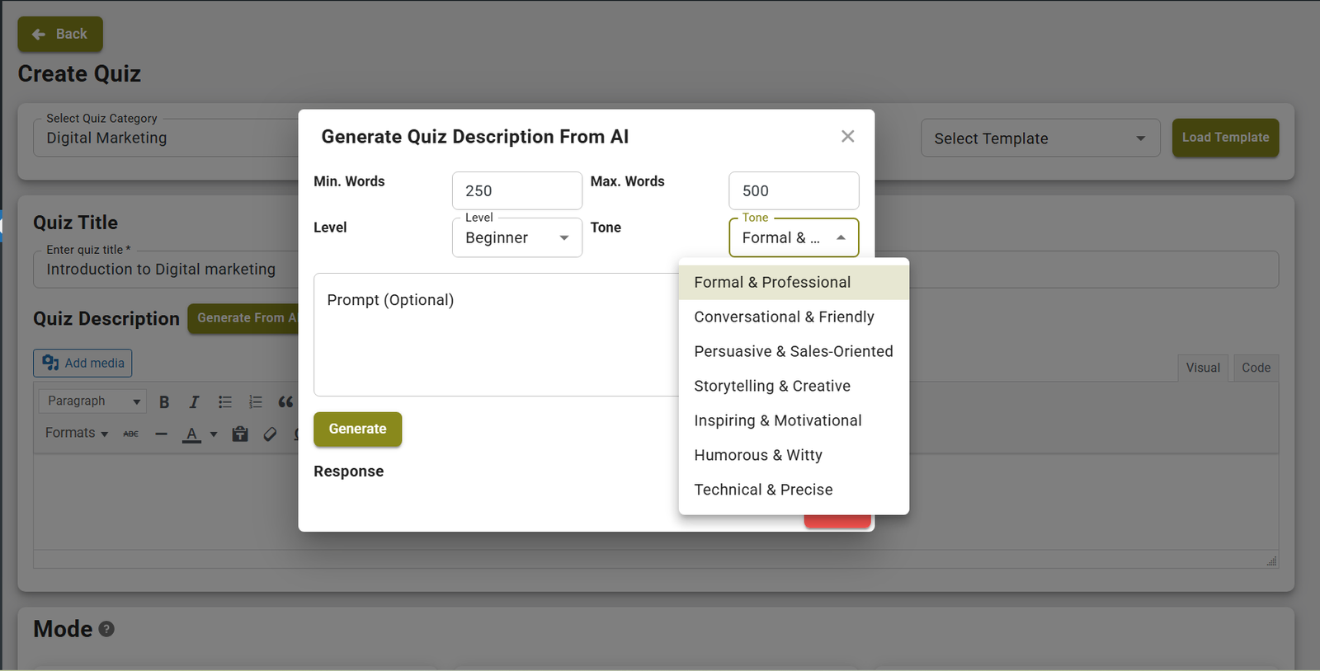This screenshot has height=671, width=1320.
Task: Insert a numbered list
Action: [x=256, y=401]
